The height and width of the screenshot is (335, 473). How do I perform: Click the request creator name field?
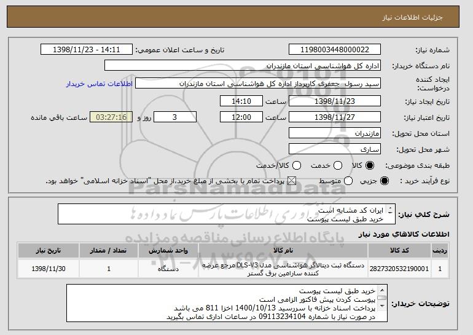click(258, 84)
